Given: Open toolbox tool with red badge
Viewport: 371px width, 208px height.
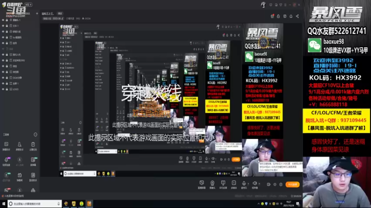Looking at the screenshot, I should tap(6, 190).
